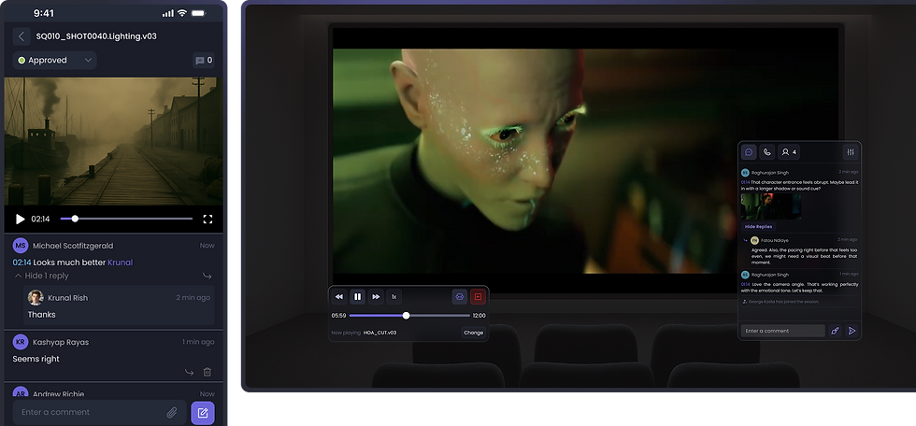The image size is (916, 426).
Task: Click the theater timeline slider at 05:59
Action: click(406, 316)
